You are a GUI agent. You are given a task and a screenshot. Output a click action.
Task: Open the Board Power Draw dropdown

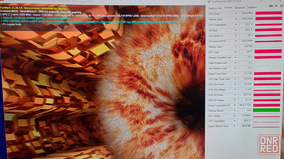236,74
